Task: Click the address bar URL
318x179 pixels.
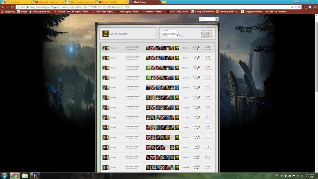Action: coord(74,7)
